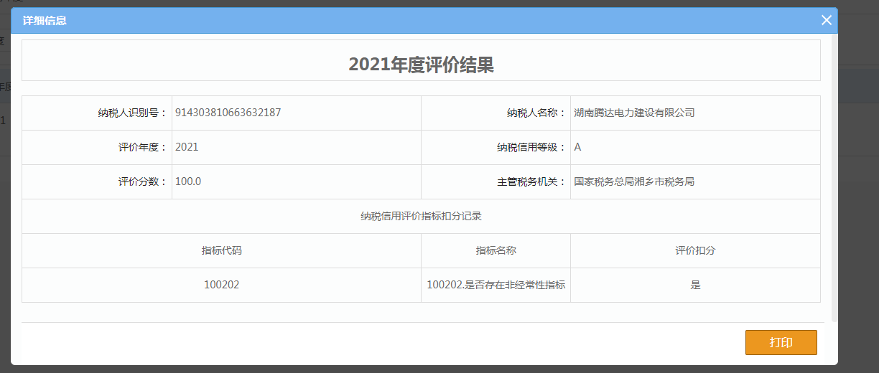This screenshot has width=879, height=373.
Task: Click the dialog's vertical scrollbar
Action: coord(834,179)
